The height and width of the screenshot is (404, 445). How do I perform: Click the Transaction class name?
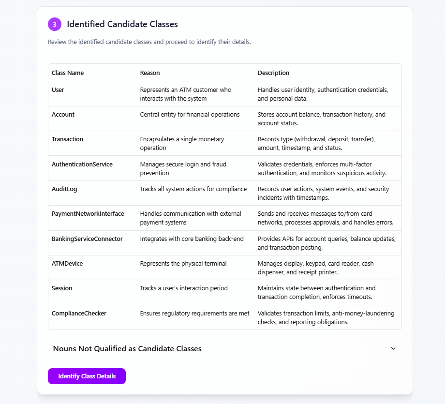pos(67,139)
